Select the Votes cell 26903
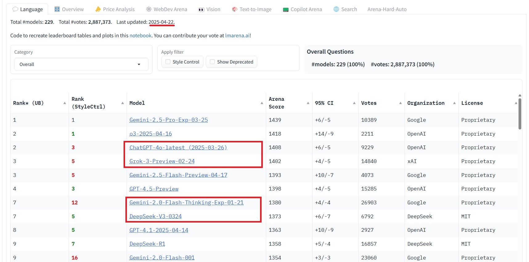This screenshot has height=262, width=529. 381,203
